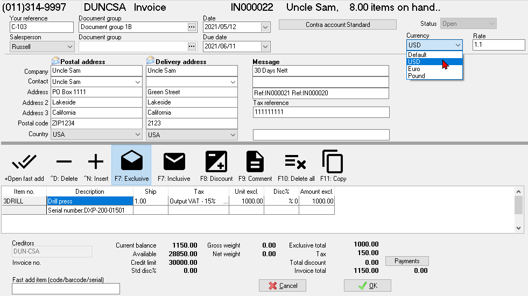Open the F8 Discount tool
Viewport: 528px width, 296px height.
tap(216, 162)
